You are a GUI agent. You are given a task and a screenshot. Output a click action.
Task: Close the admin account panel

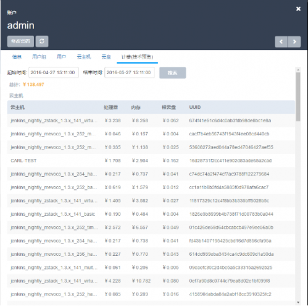[298, 9]
